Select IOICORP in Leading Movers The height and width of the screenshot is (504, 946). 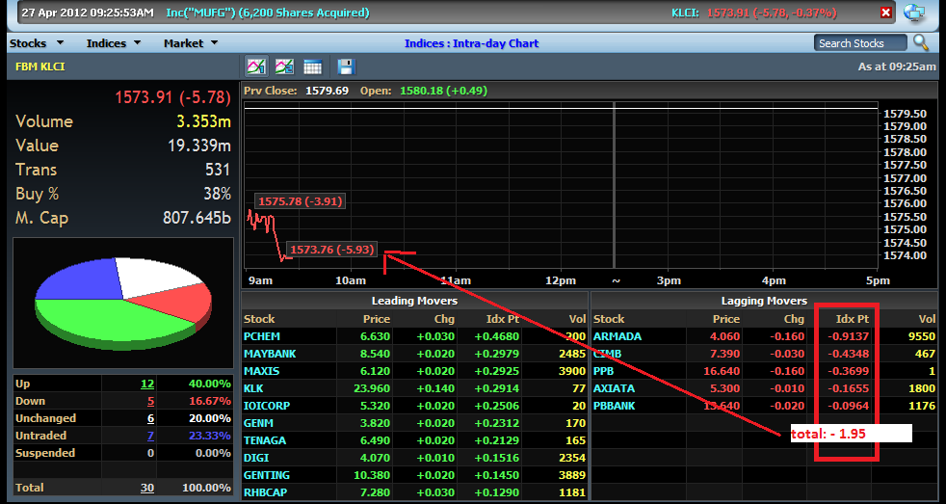tap(266, 406)
